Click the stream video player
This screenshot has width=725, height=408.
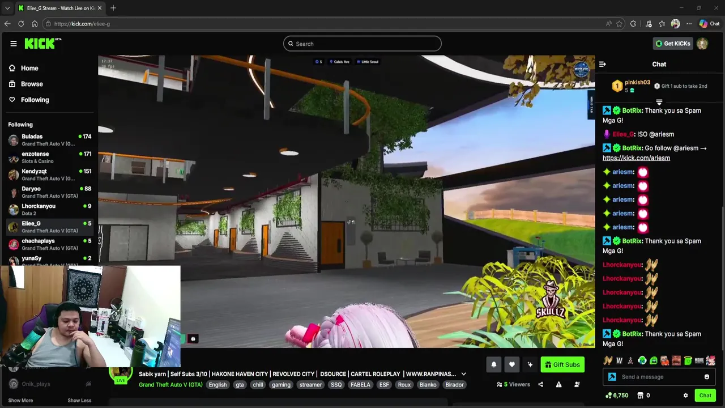346,201
